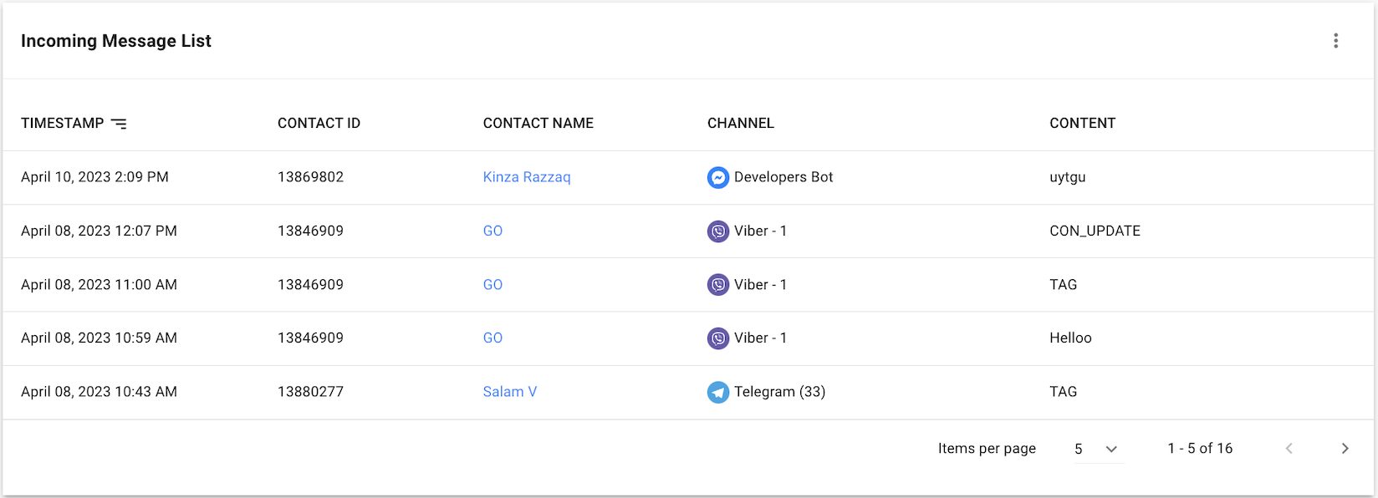Screen dimensions: 1378x498
Task: Click the Telegram icon beside Telegram (33)
Action: pyautogui.click(x=717, y=392)
